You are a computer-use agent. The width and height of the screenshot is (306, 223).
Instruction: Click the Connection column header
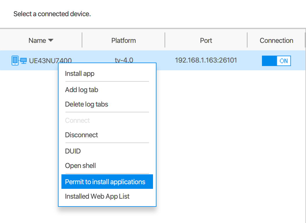(276, 40)
